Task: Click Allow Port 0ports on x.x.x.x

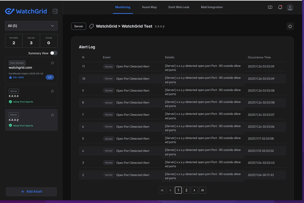Action: click(x=23, y=102)
